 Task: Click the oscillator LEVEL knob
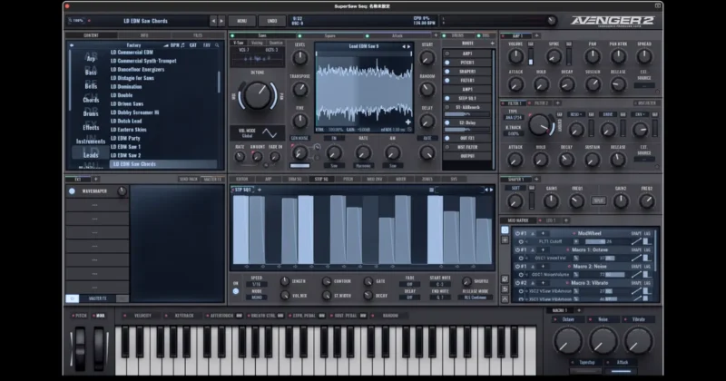tap(299, 57)
